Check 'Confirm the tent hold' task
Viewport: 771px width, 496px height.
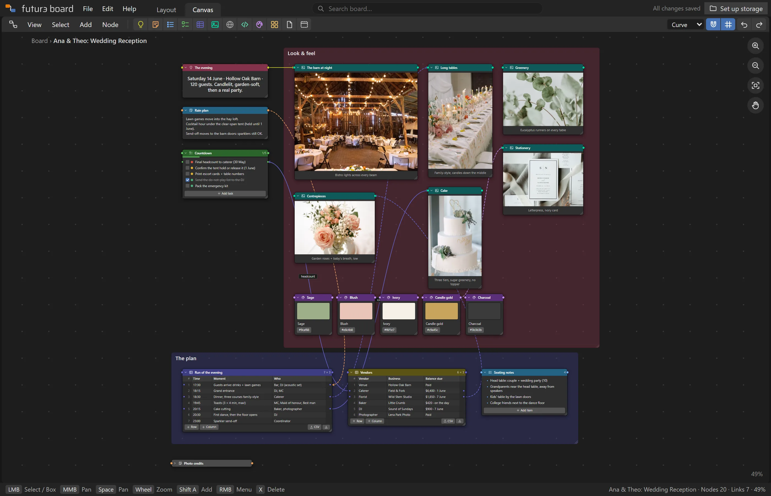188,168
